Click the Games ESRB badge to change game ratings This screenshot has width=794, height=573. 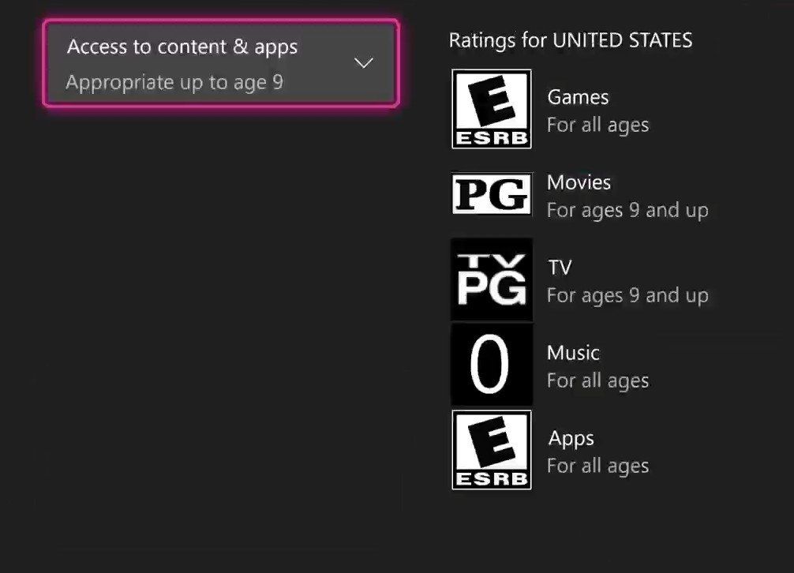pyautogui.click(x=491, y=107)
